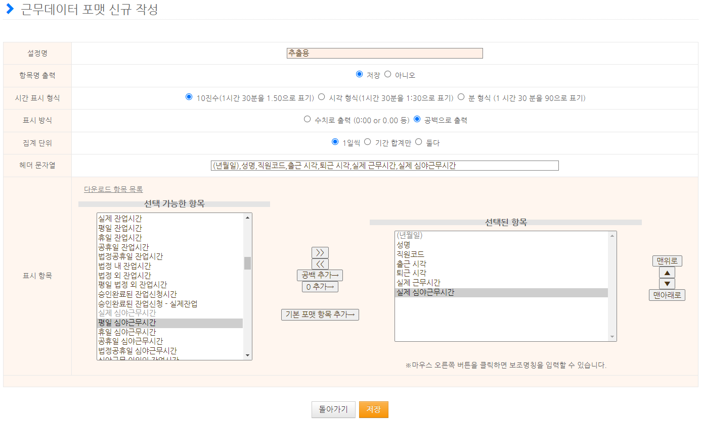Select 휴일 심야근무시간 in available items
The image size is (701, 422).
tap(127, 332)
